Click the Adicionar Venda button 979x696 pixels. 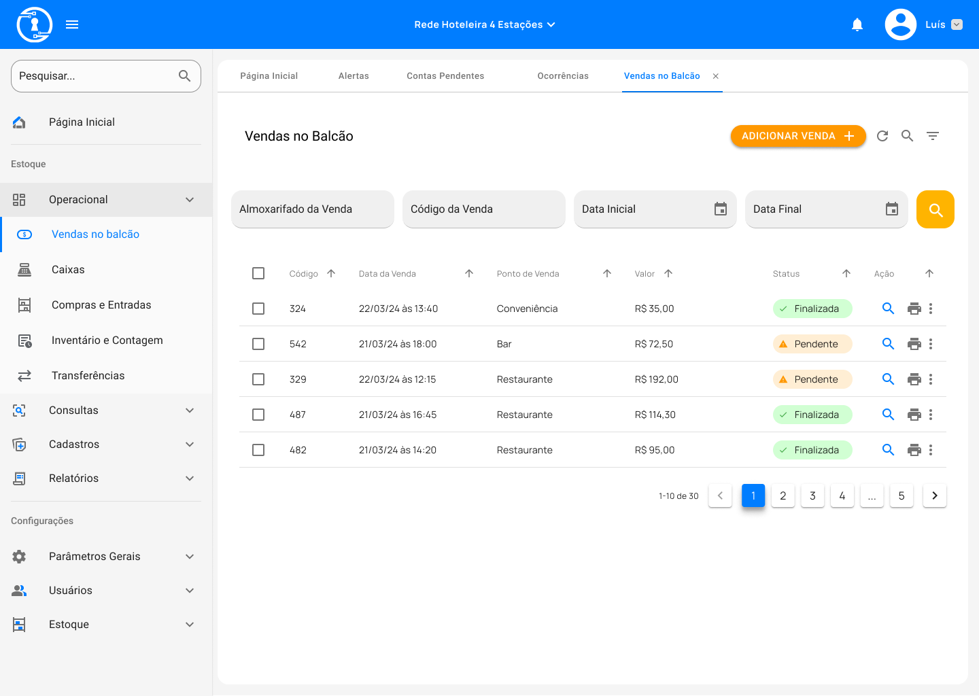797,136
